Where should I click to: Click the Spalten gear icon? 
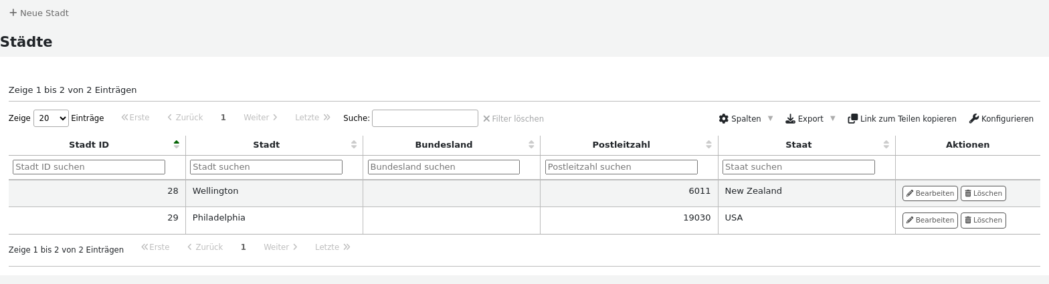(723, 118)
